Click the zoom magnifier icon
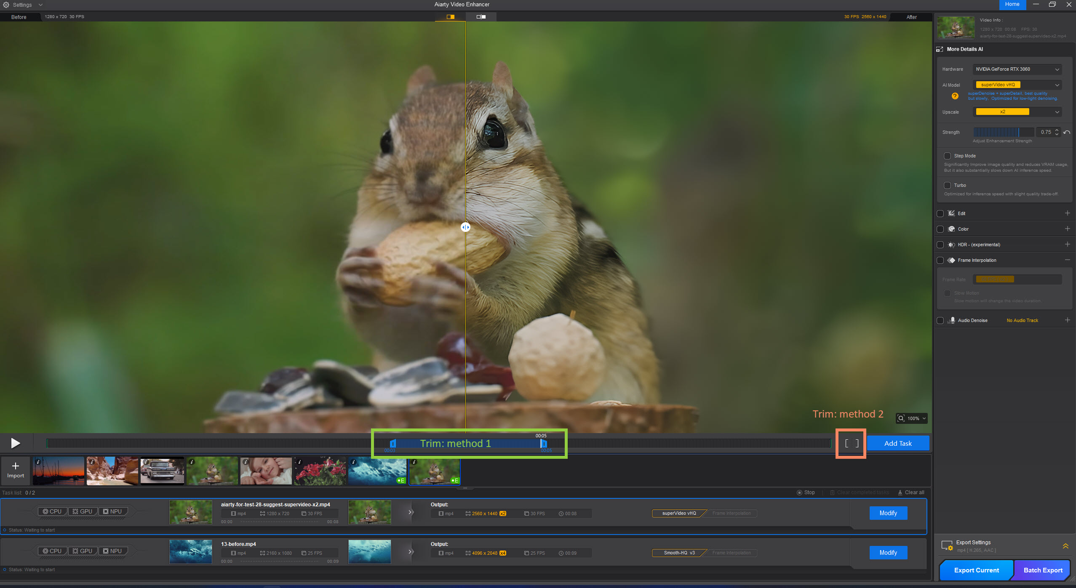 [x=901, y=418]
